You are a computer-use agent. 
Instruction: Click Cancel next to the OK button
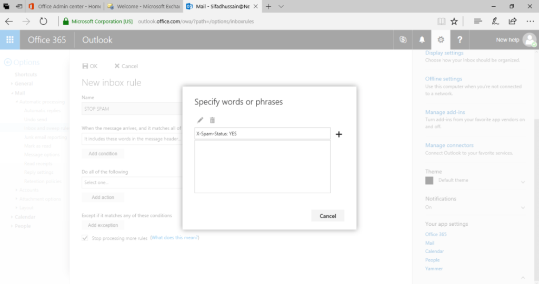pyautogui.click(x=126, y=66)
